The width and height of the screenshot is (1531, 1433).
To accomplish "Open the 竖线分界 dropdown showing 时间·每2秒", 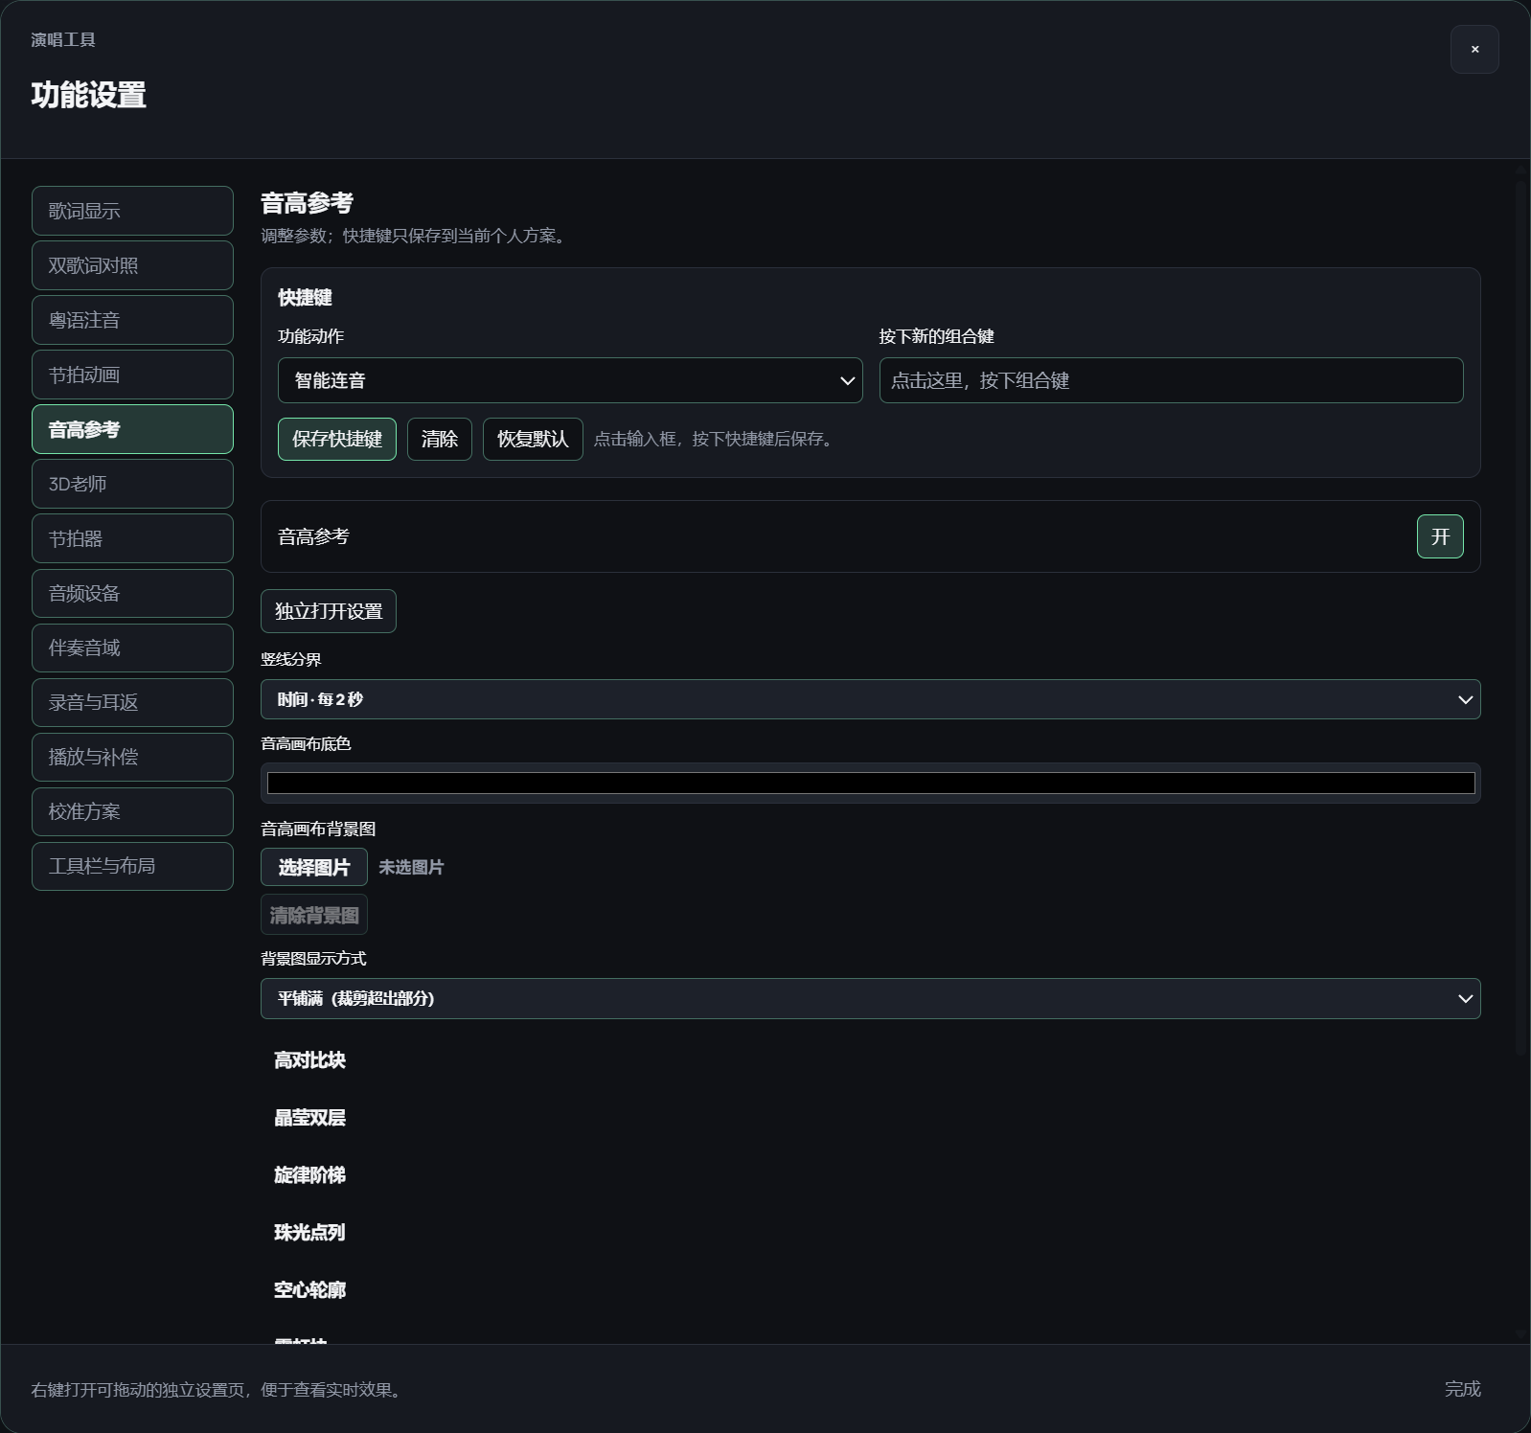I will tap(870, 699).
